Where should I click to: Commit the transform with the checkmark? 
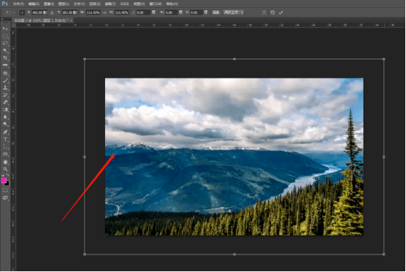click(x=281, y=12)
